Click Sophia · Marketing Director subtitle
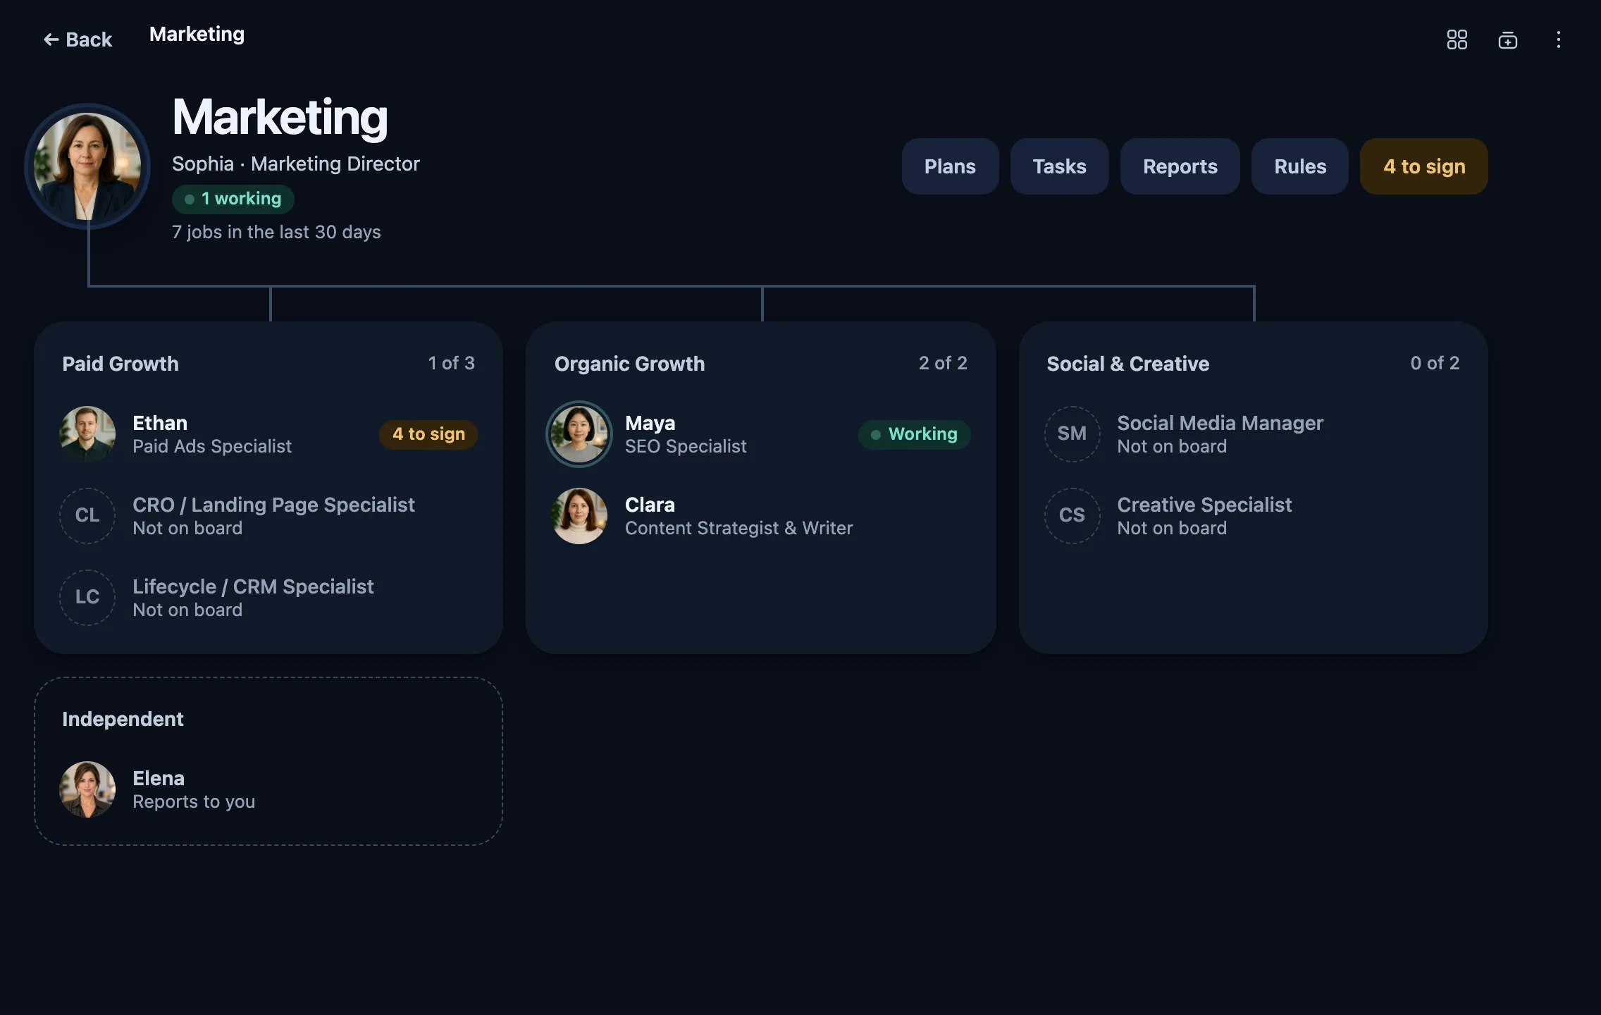Image resolution: width=1601 pixels, height=1015 pixels. click(x=296, y=164)
